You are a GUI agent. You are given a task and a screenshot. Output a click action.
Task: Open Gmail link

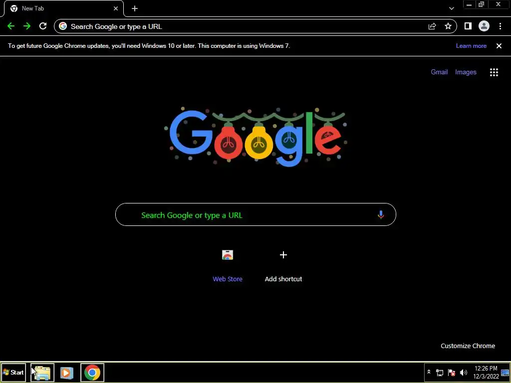click(x=439, y=72)
